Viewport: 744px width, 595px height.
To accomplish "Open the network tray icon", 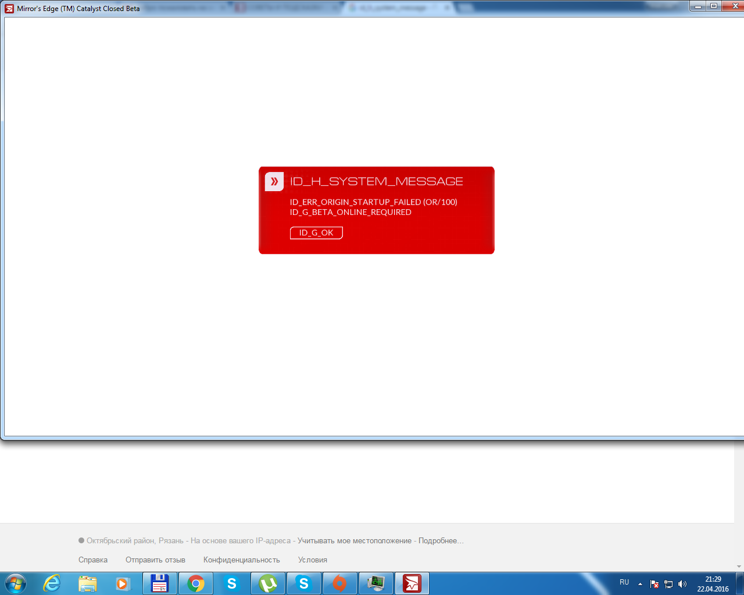I will click(668, 584).
